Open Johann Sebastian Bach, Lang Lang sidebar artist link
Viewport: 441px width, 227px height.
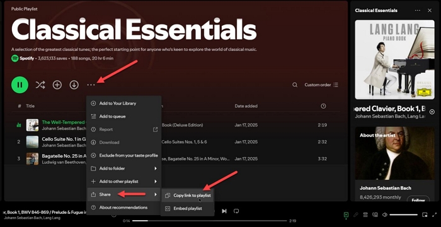pos(390,116)
